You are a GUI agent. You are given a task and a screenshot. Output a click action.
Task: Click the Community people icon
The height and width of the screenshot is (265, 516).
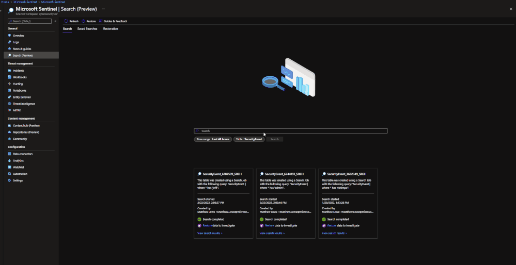pyautogui.click(x=9, y=139)
